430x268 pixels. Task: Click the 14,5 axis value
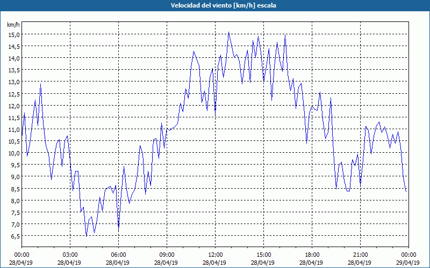pyautogui.click(x=15, y=47)
